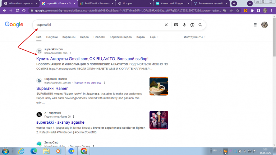Open the share page icon in the address bar
The image size is (276, 155).
pos(231,10)
